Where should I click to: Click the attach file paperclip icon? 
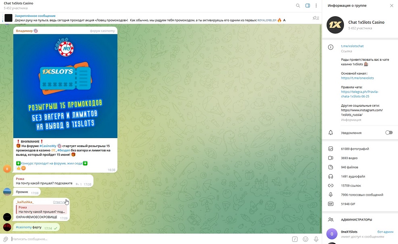click(6, 239)
